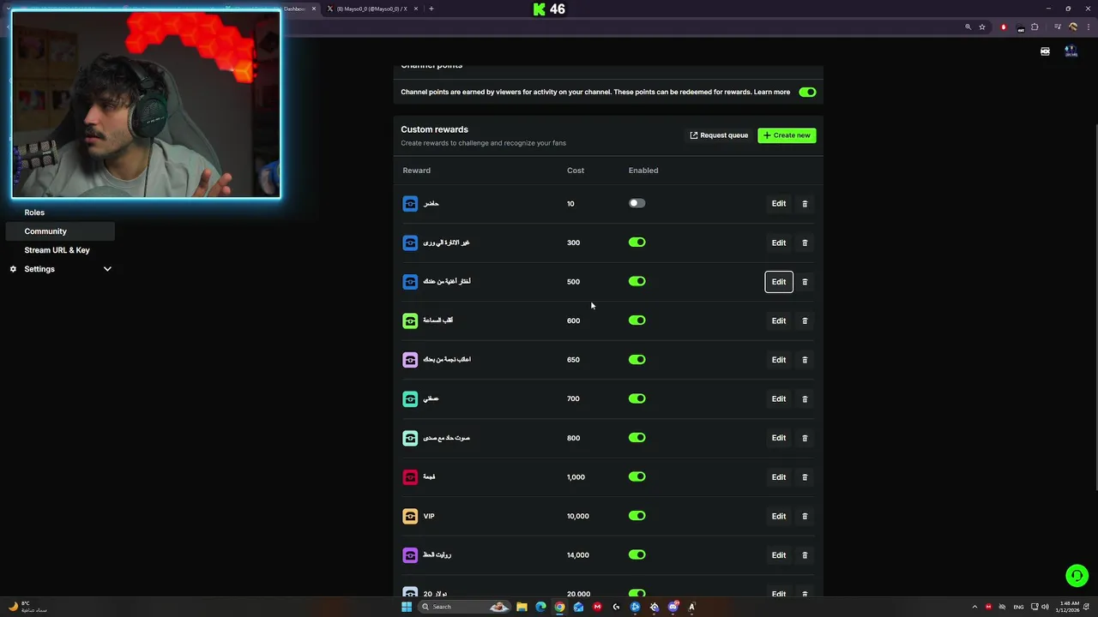The width and height of the screenshot is (1098, 617).
Task: Open the Windows Start menu
Action: tap(407, 607)
